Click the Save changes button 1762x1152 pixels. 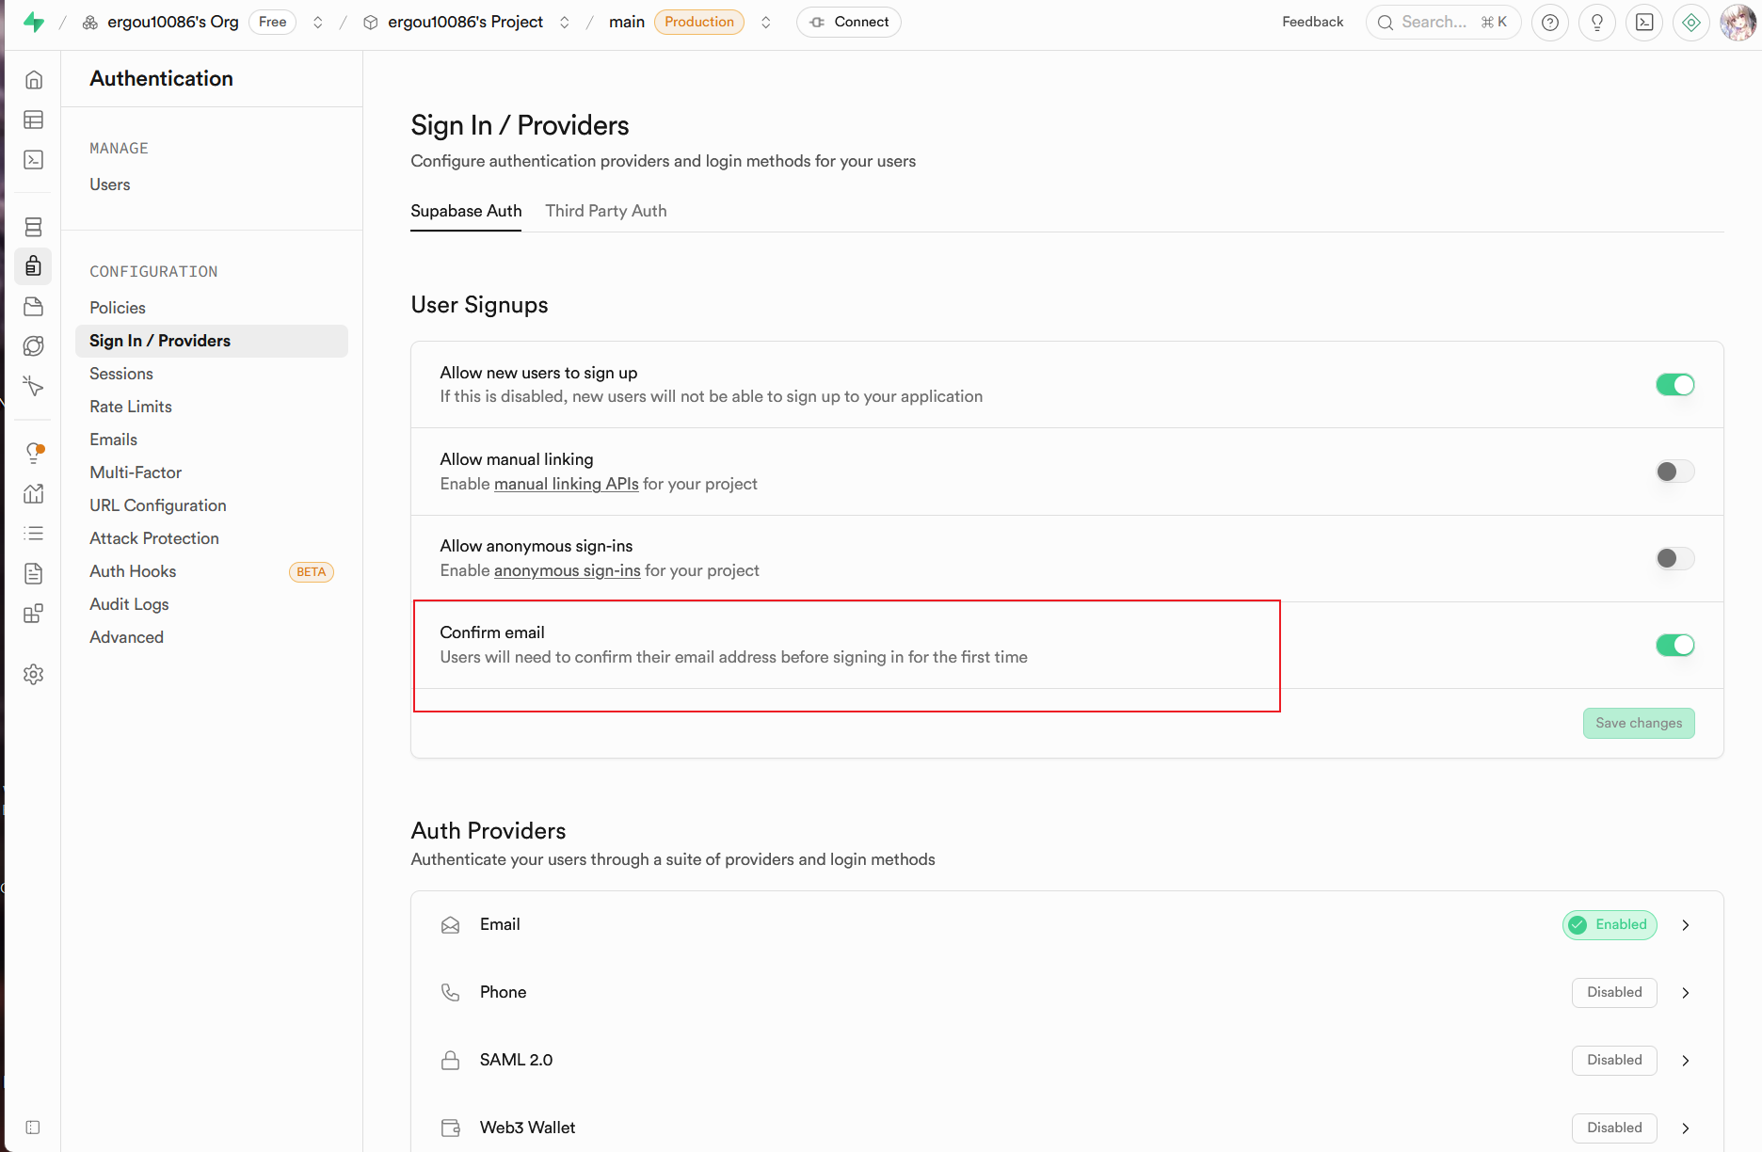(1638, 723)
